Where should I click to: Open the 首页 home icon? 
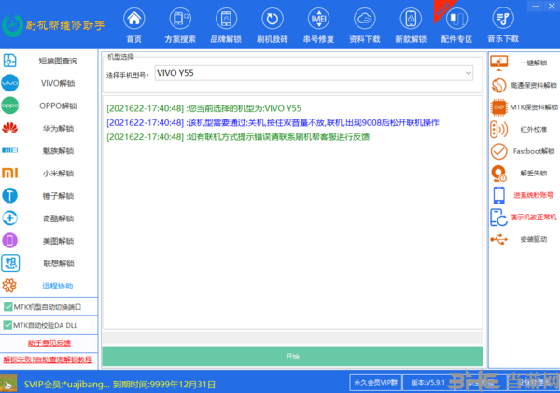click(133, 19)
